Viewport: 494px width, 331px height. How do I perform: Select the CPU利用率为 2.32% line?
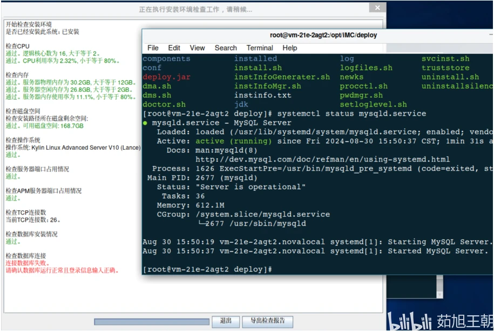click(x=63, y=61)
